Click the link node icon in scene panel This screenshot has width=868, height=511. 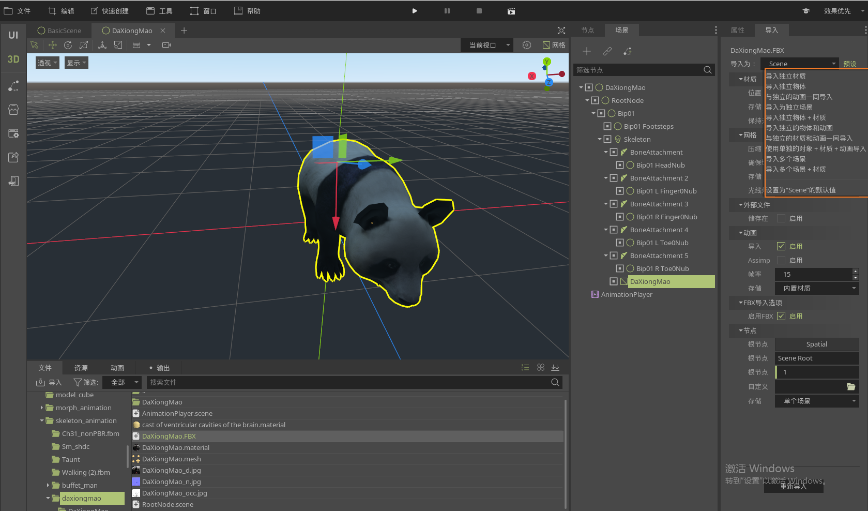607,51
